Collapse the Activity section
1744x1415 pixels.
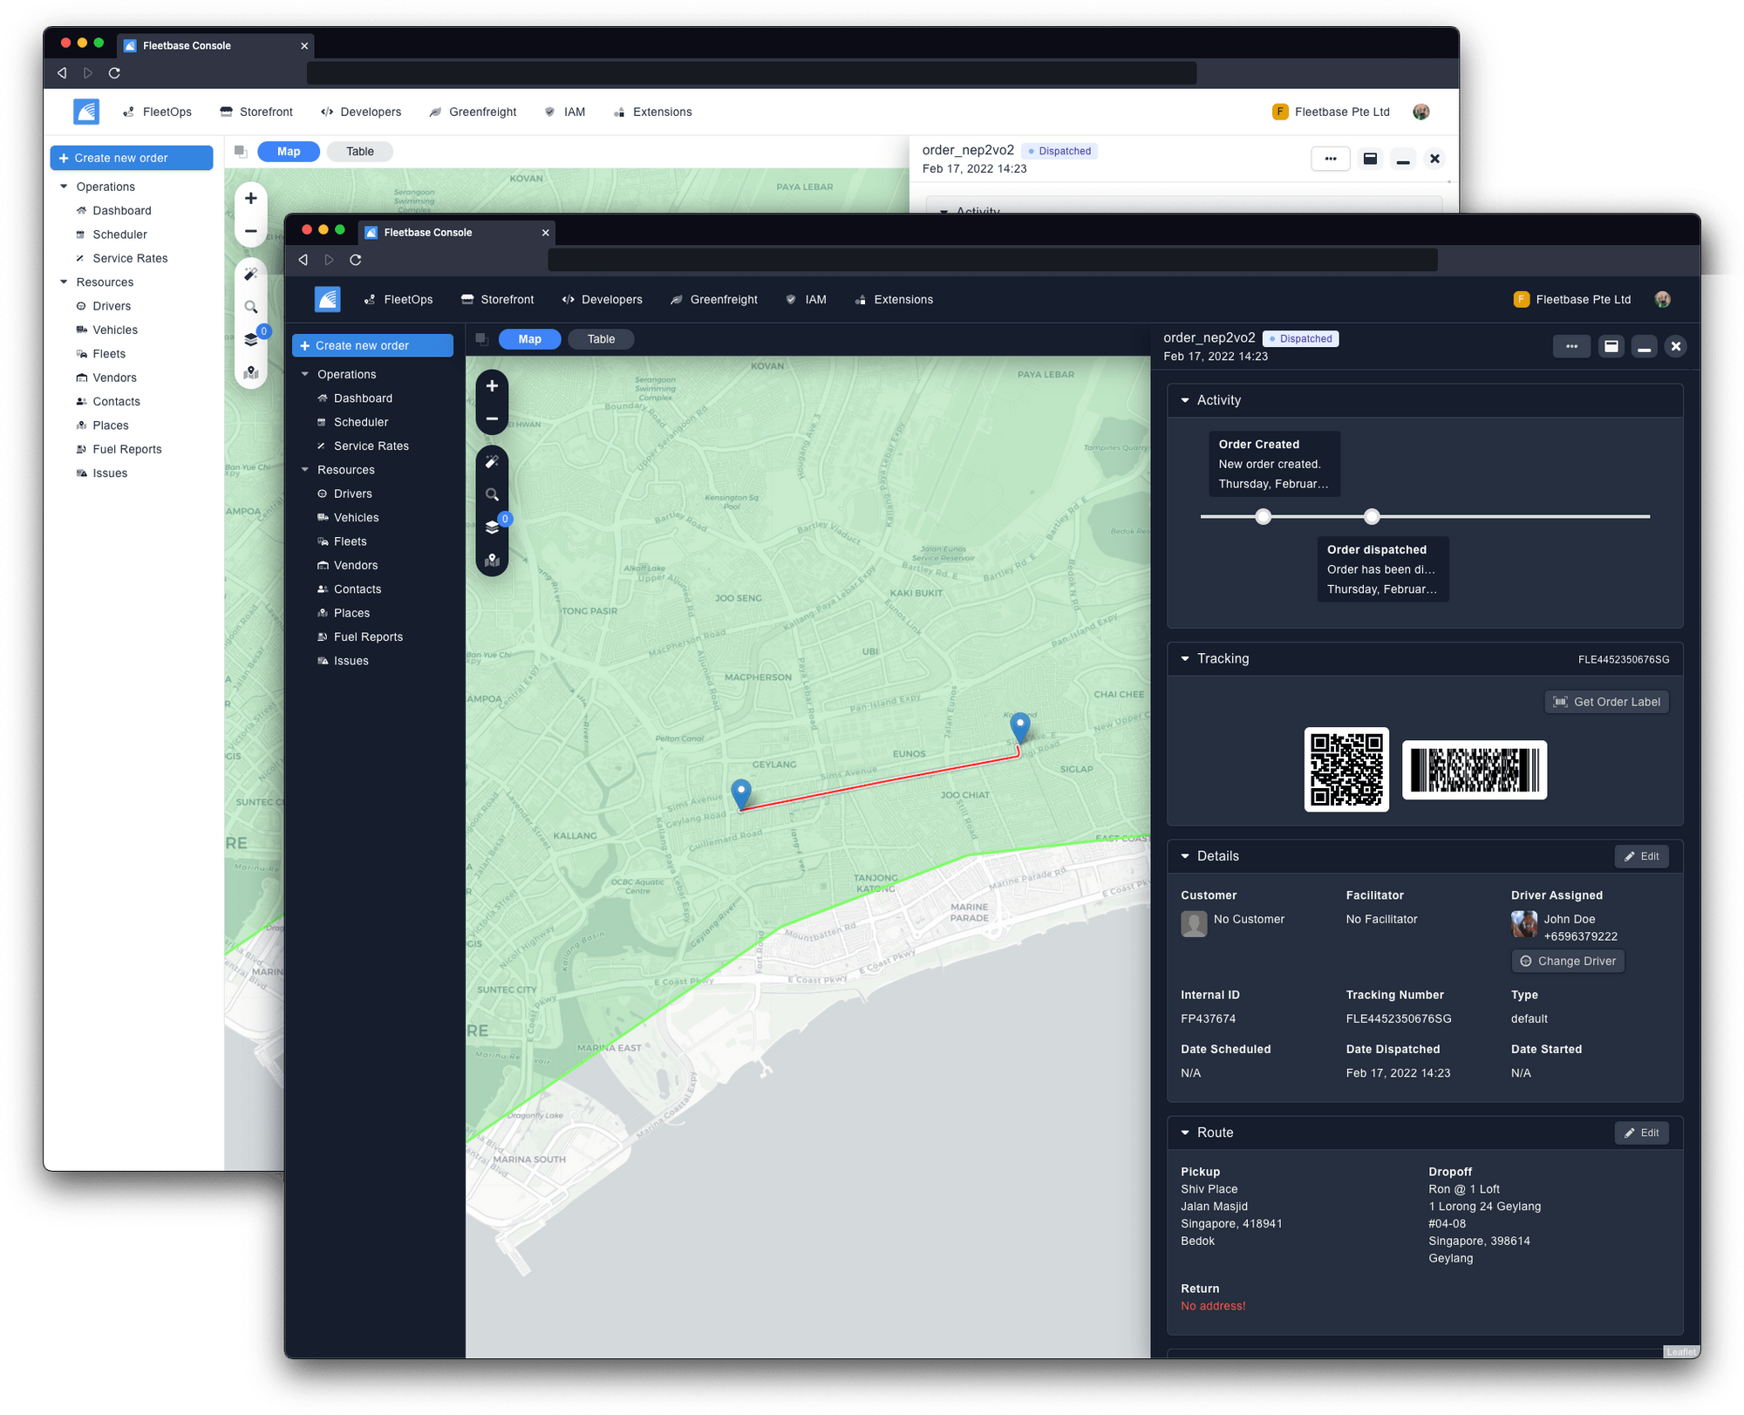(1186, 400)
